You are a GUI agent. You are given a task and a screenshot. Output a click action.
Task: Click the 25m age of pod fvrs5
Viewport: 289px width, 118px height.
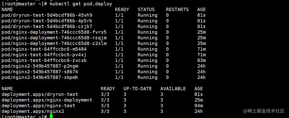201,32
